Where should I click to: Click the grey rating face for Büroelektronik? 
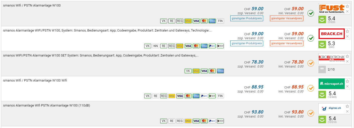(322, 69)
